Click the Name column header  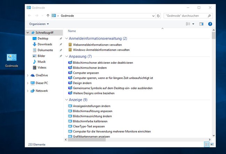click(x=72, y=31)
